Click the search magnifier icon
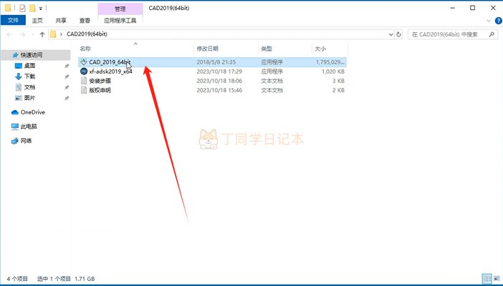 492,34
